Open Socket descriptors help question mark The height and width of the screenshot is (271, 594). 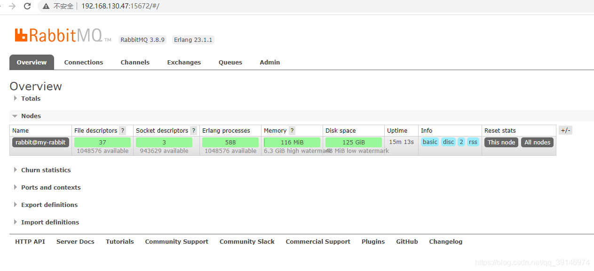(x=193, y=131)
